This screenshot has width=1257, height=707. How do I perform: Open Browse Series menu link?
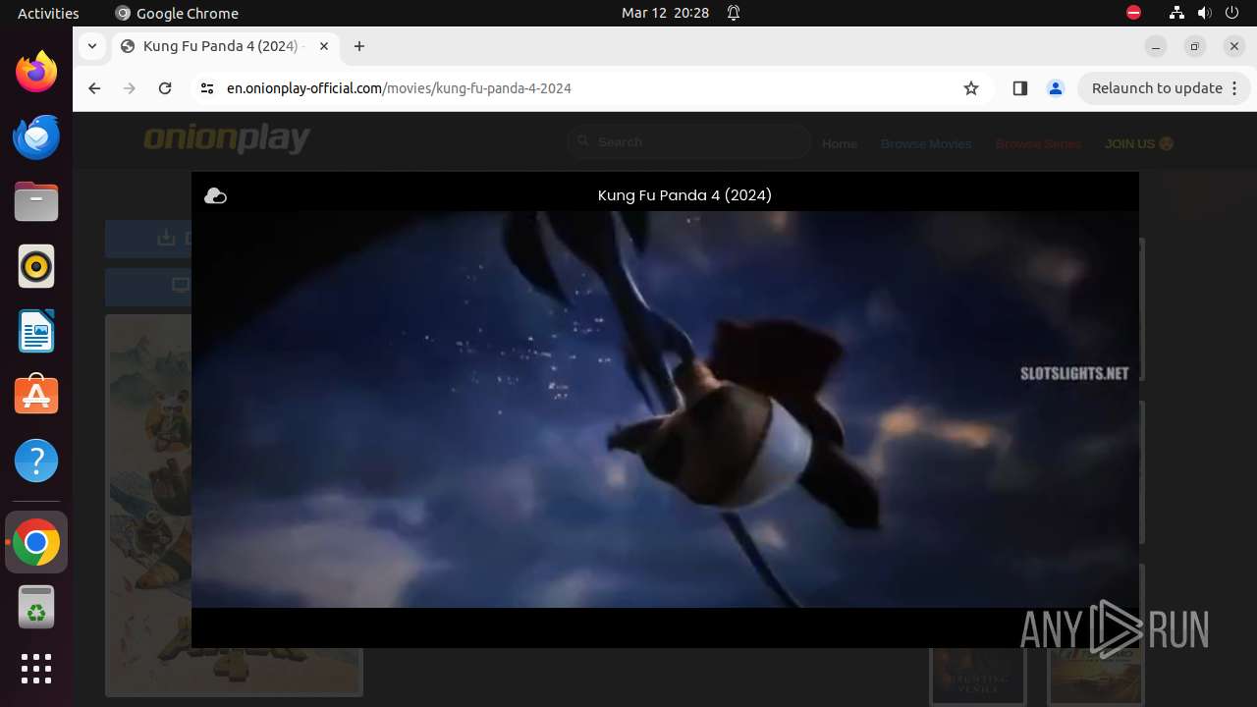point(1038,143)
